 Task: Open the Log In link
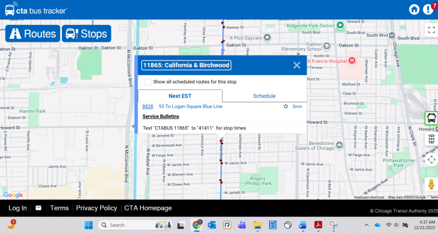point(18,208)
